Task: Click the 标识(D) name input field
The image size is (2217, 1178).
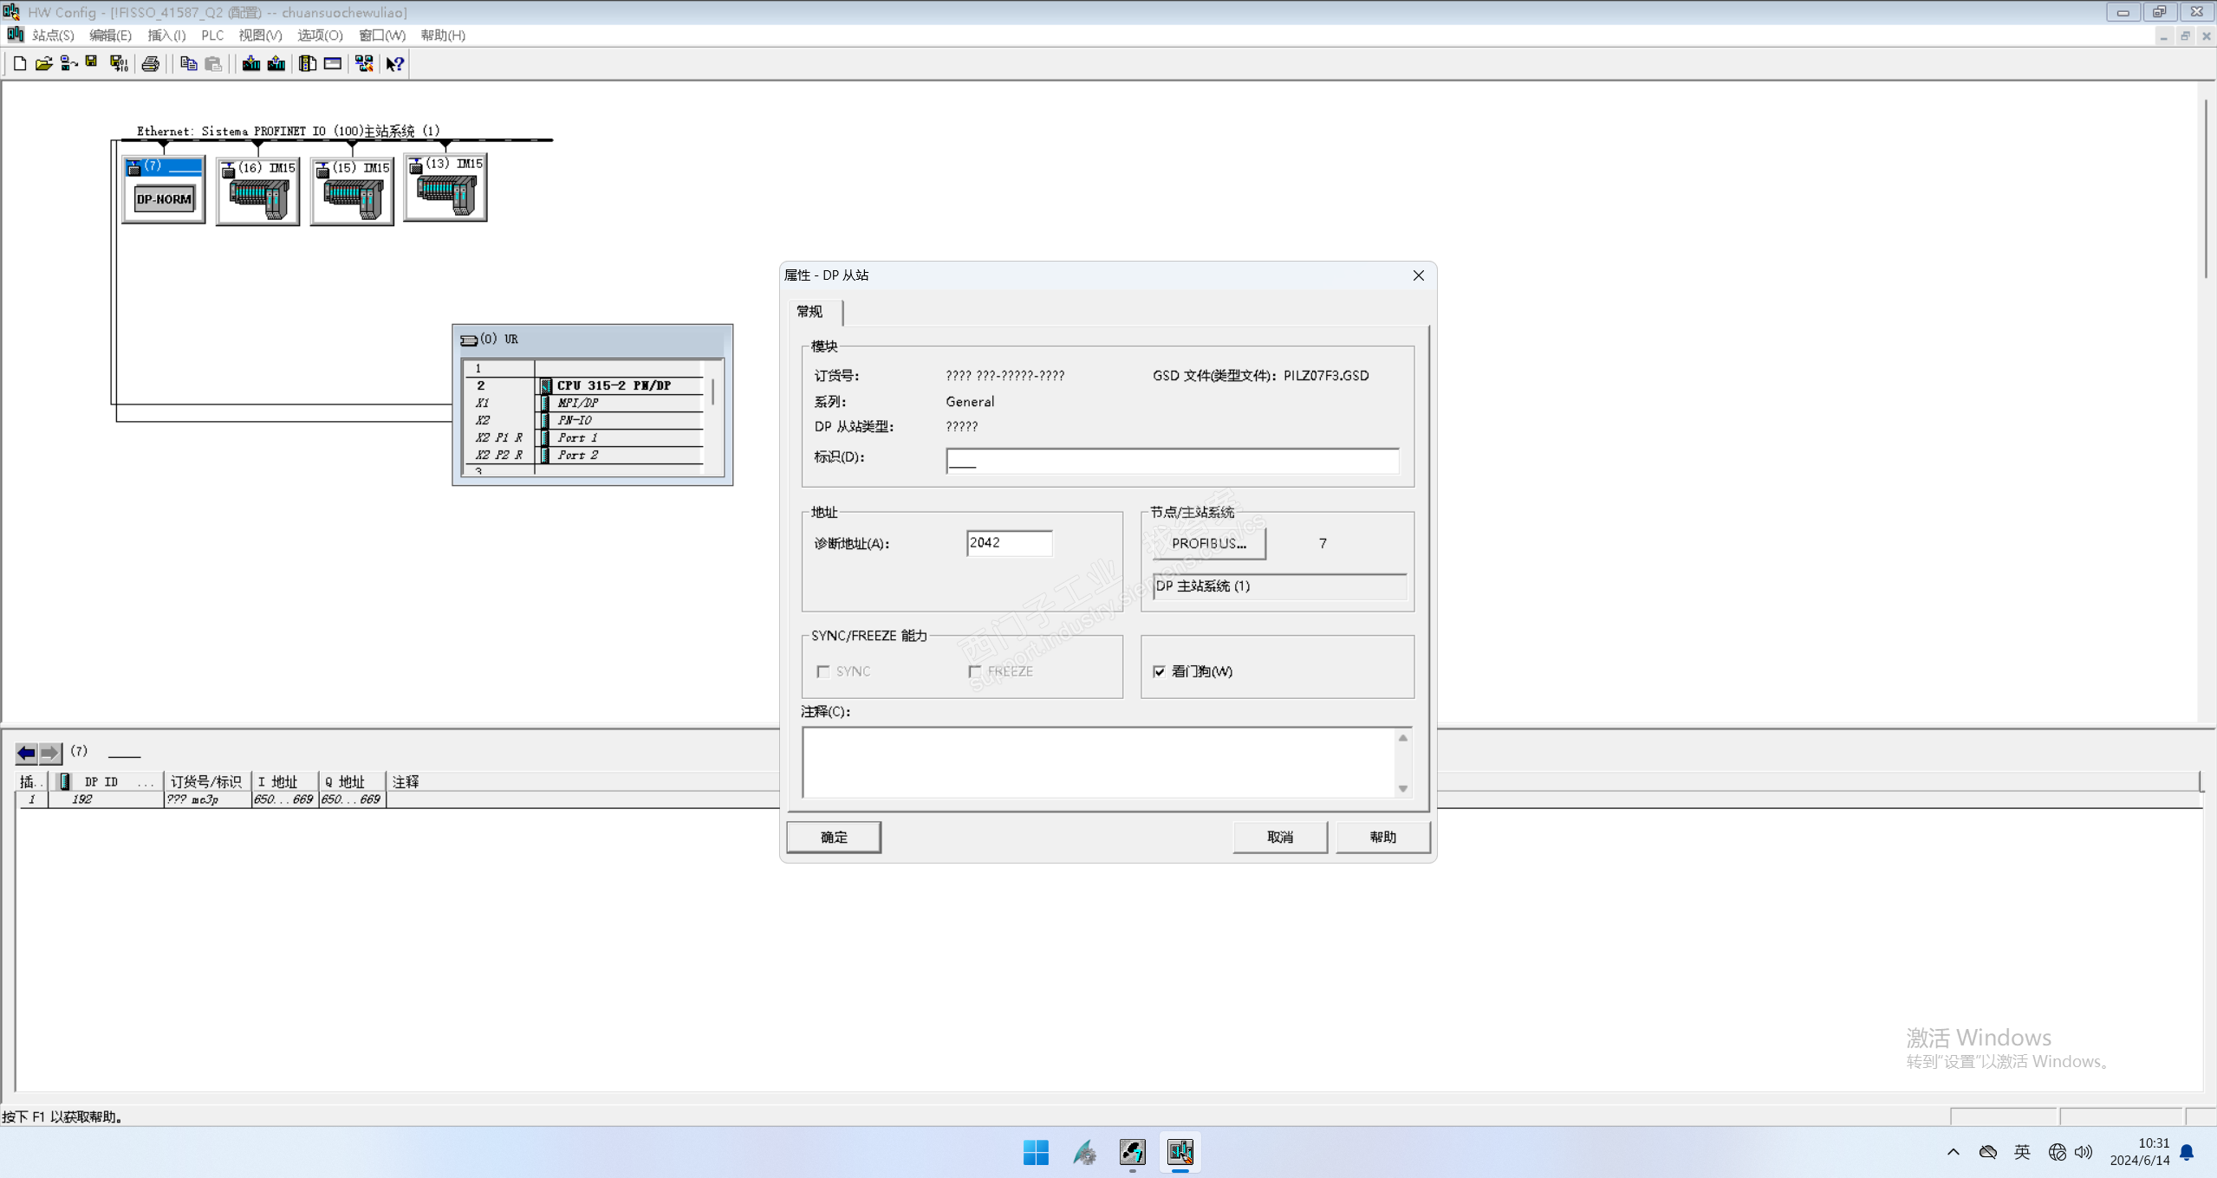Action: coord(1171,461)
